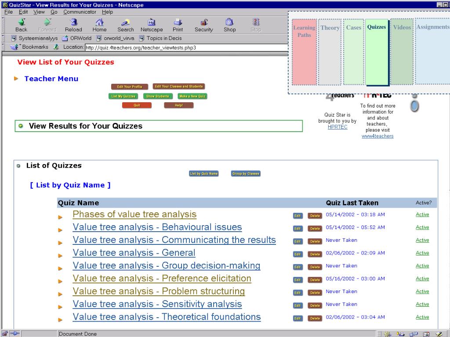Click the Location URL field
Screen dimensions: 450x337
[x=186, y=47]
